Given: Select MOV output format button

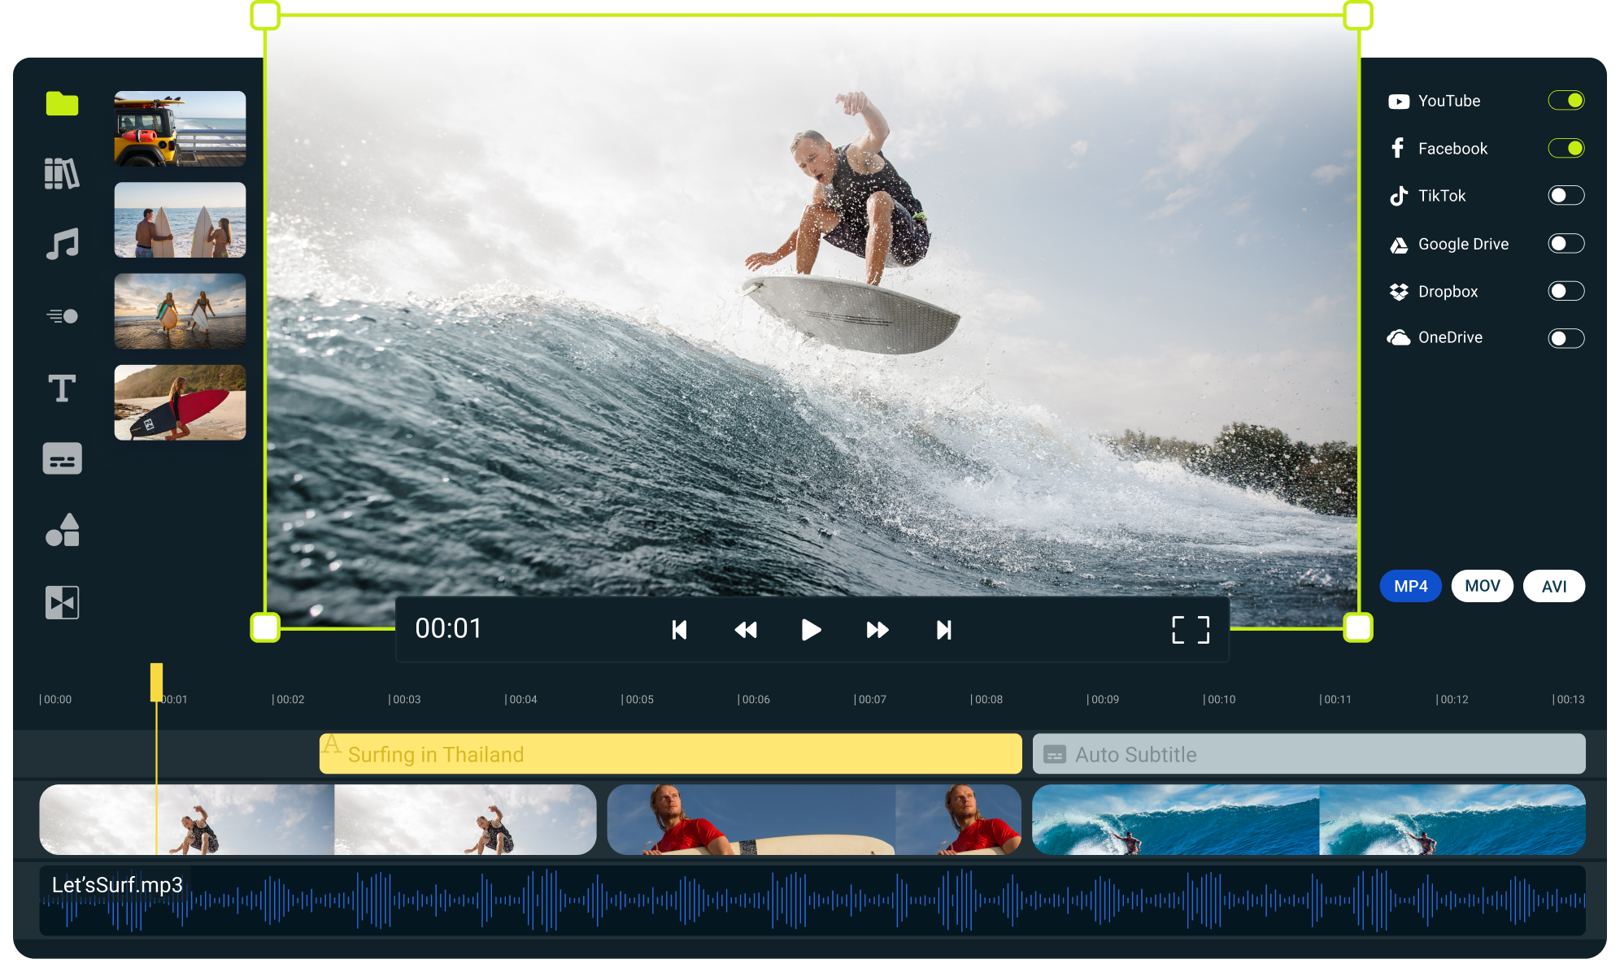Looking at the screenshot, I should tap(1481, 587).
